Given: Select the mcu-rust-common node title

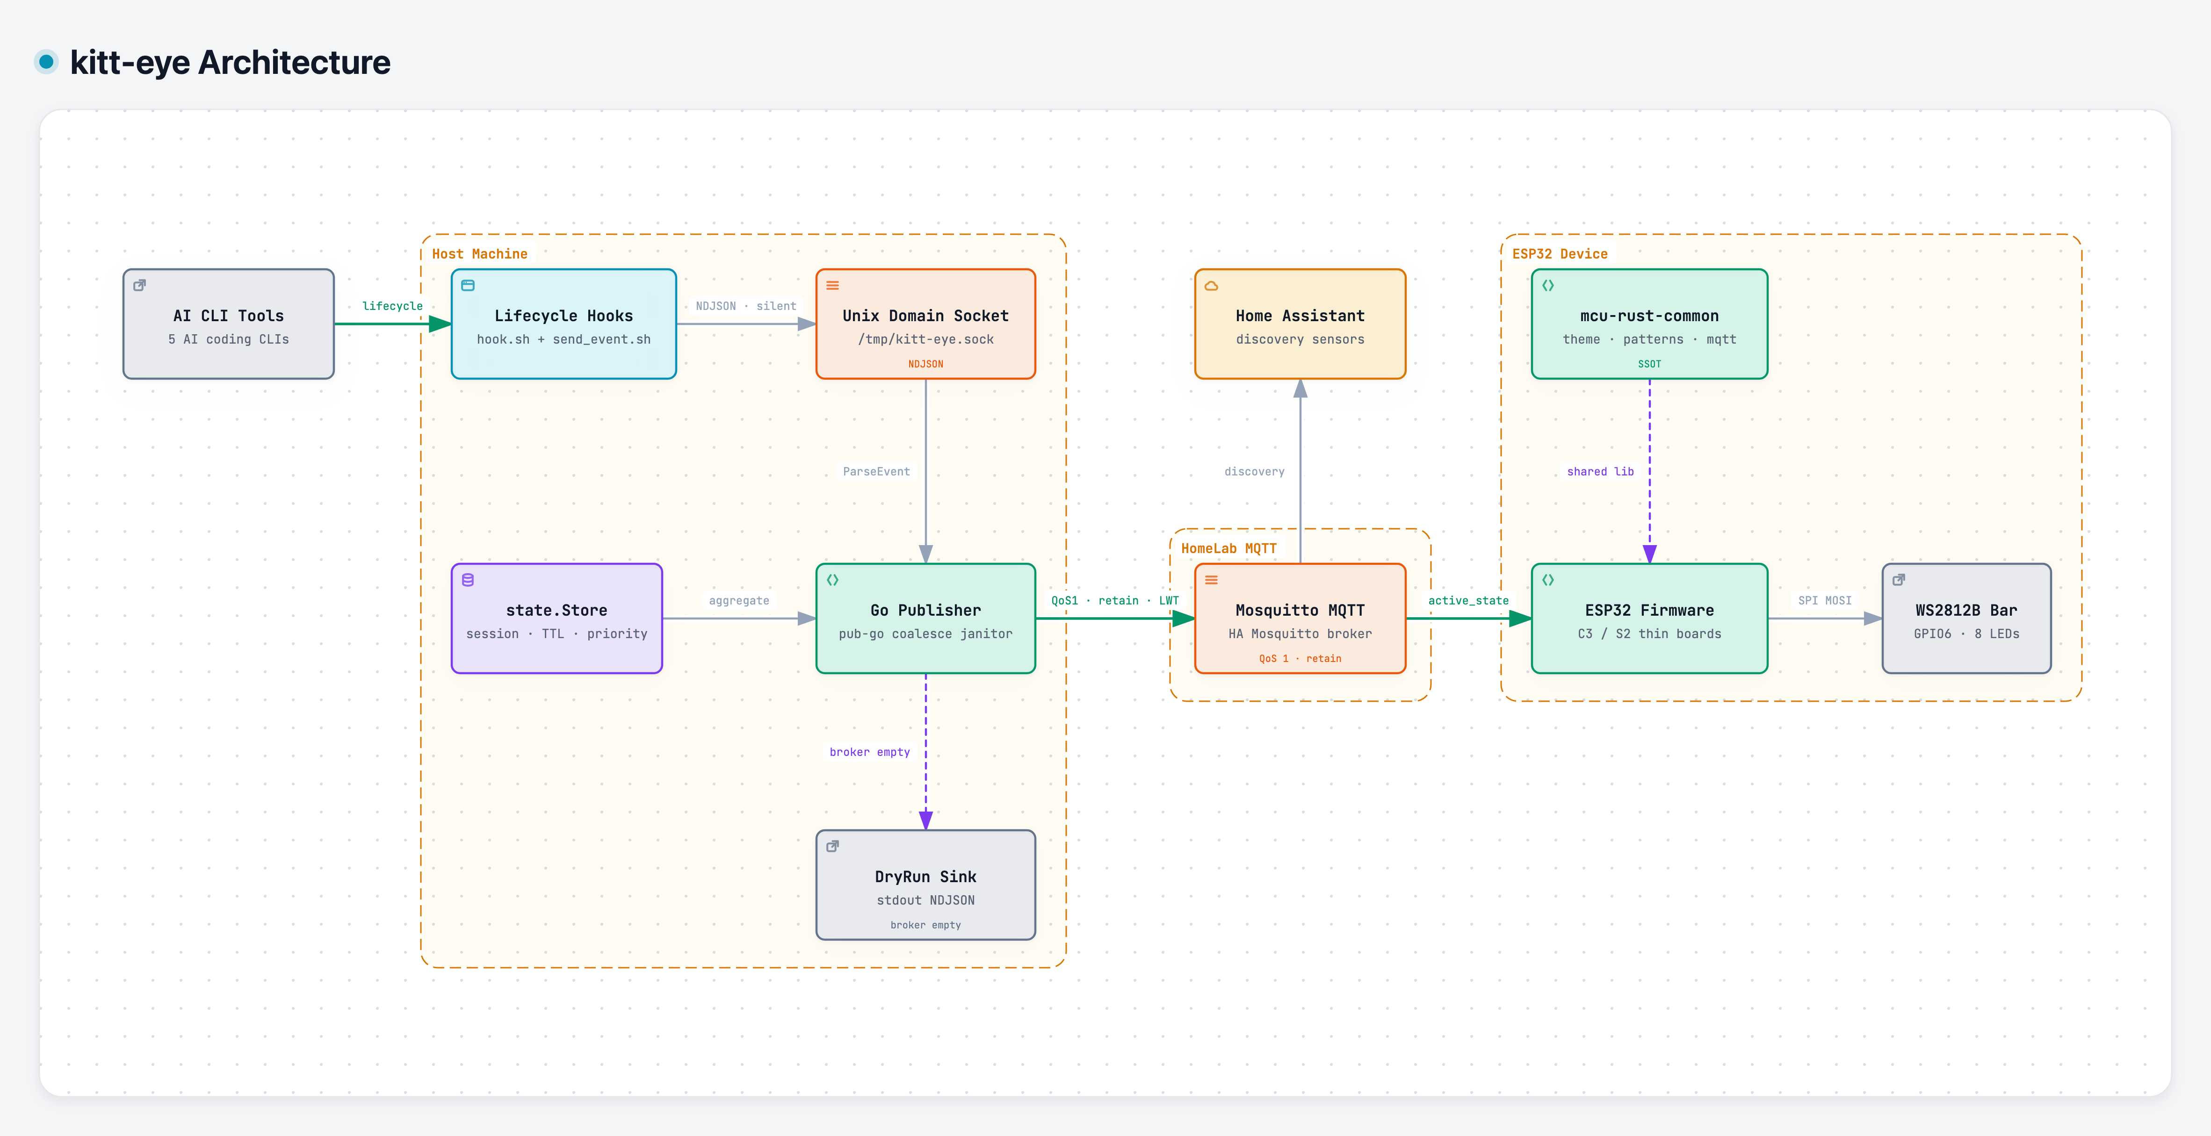Looking at the screenshot, I should tap(1650, 316).
